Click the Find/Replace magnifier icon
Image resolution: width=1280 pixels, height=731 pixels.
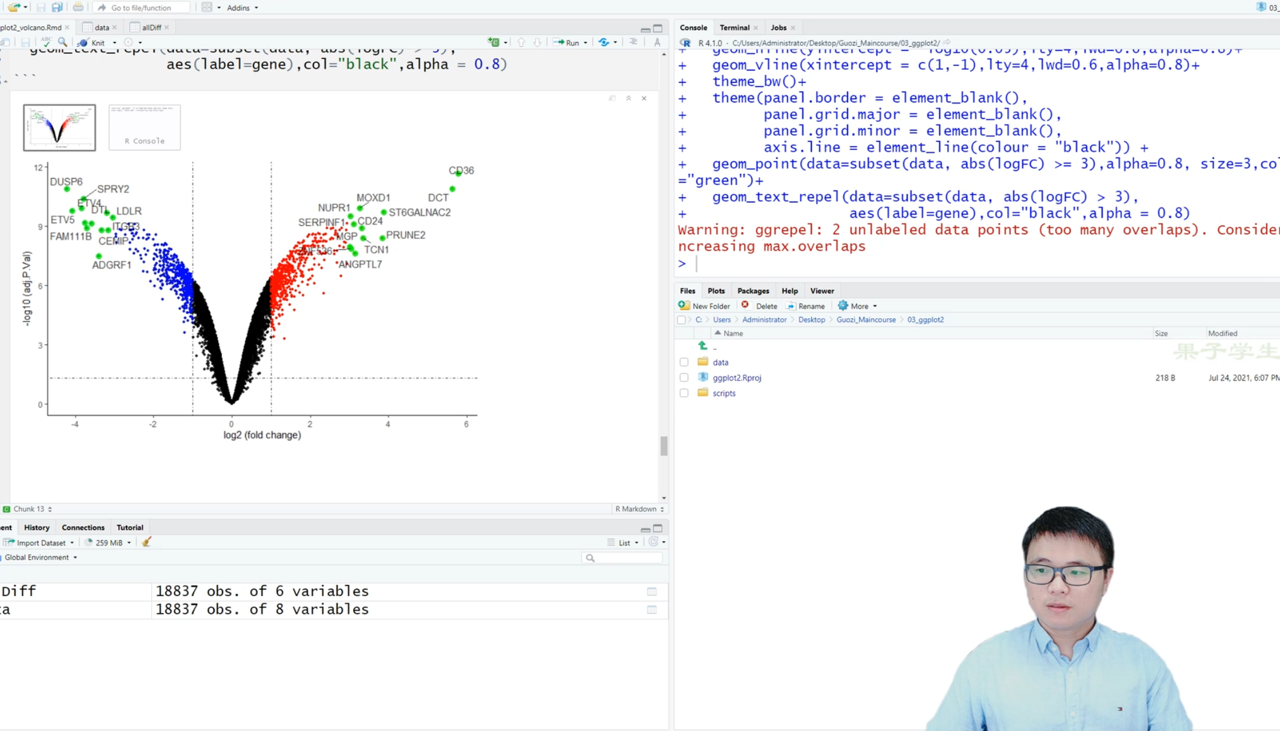coord(62,42)
